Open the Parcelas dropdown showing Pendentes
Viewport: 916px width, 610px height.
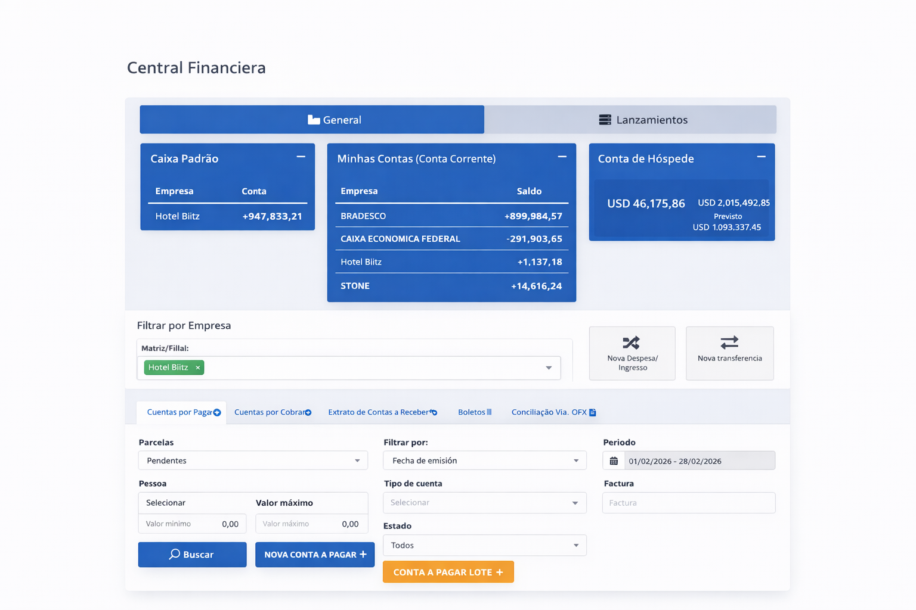click(x=253, y=460)
